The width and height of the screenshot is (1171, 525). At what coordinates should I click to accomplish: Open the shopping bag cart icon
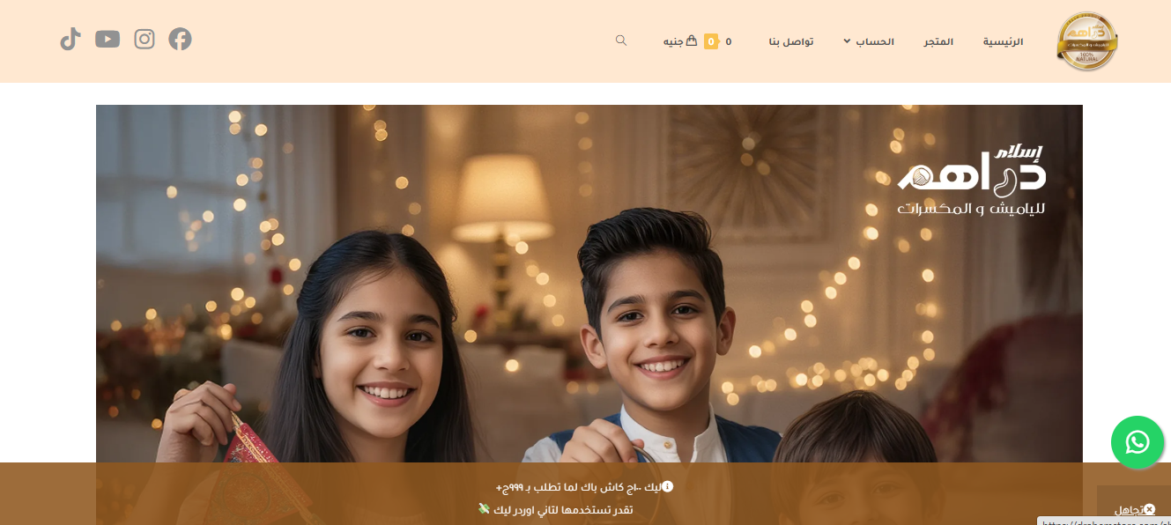click(692, 41)
